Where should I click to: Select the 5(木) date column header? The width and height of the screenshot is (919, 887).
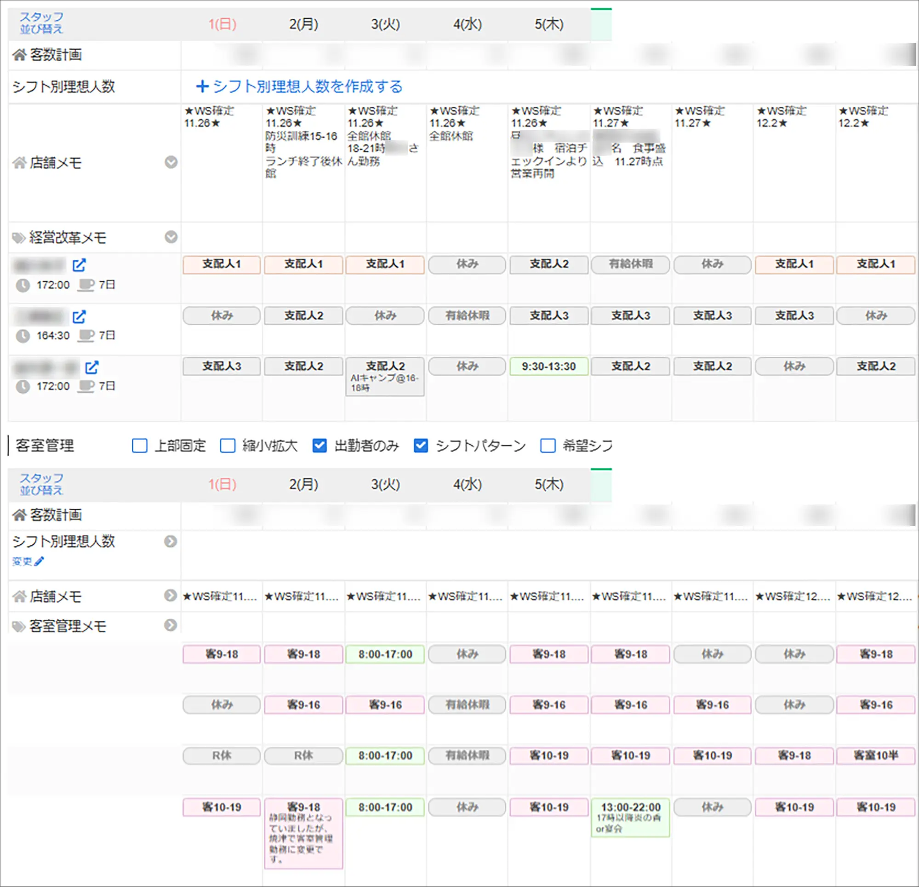[549, 24]
